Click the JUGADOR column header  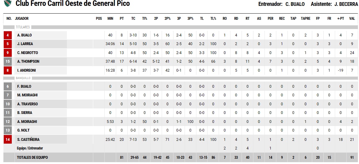(22, 19)
